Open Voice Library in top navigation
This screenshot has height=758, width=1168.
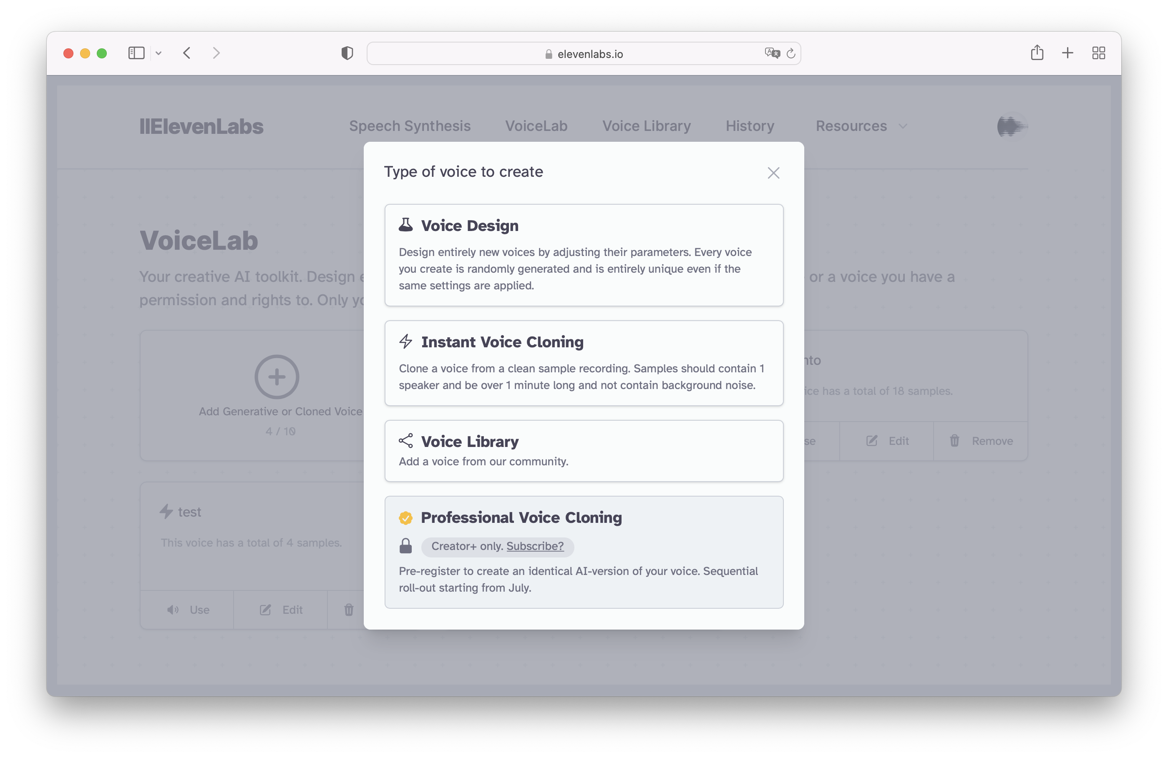pos(646,126)
